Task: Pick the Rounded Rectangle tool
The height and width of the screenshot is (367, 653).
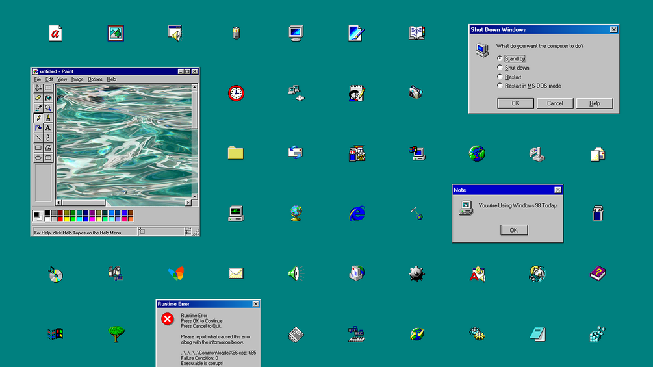Action: [x=48, y=158]
